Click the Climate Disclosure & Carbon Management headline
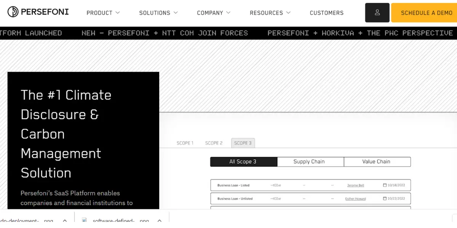 pyautogui.click(x=66, y=134)
